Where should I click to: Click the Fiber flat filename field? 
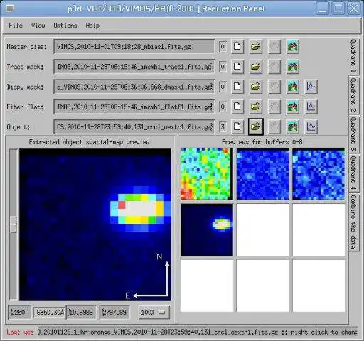[134, 107]
